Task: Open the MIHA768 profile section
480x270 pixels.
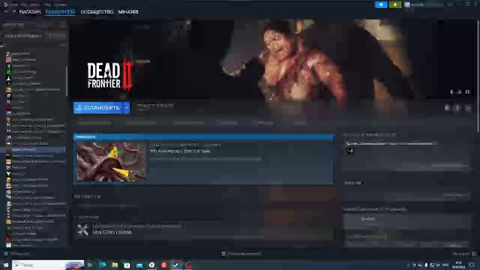Action: [128, 12]
